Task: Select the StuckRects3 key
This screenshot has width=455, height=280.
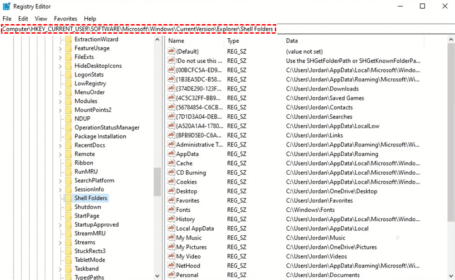Action: 90,251
